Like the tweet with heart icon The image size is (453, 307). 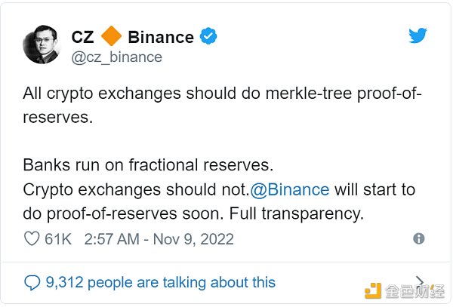(32, 239)
